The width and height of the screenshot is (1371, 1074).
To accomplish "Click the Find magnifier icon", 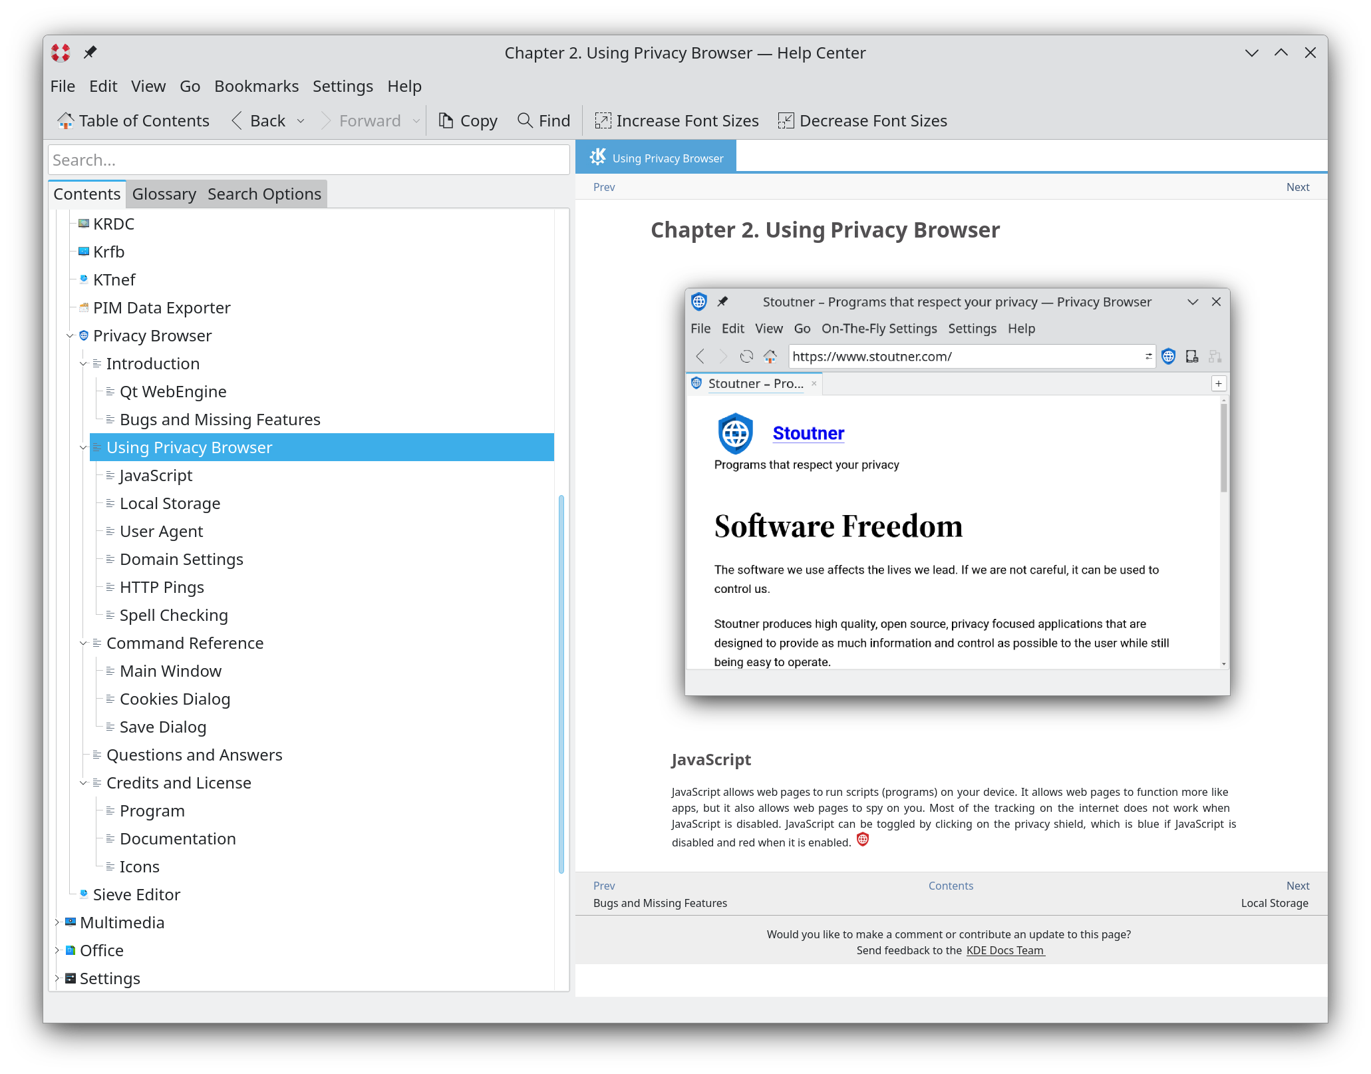I will (525, 120).
